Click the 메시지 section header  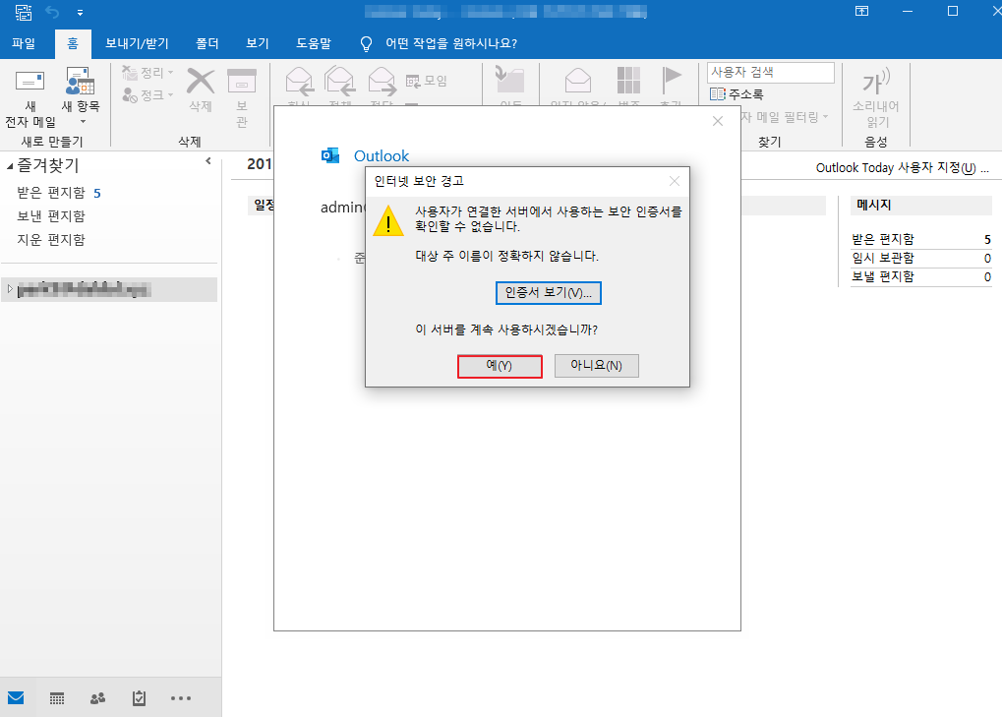pyautogui.click(x=920, y=206)
